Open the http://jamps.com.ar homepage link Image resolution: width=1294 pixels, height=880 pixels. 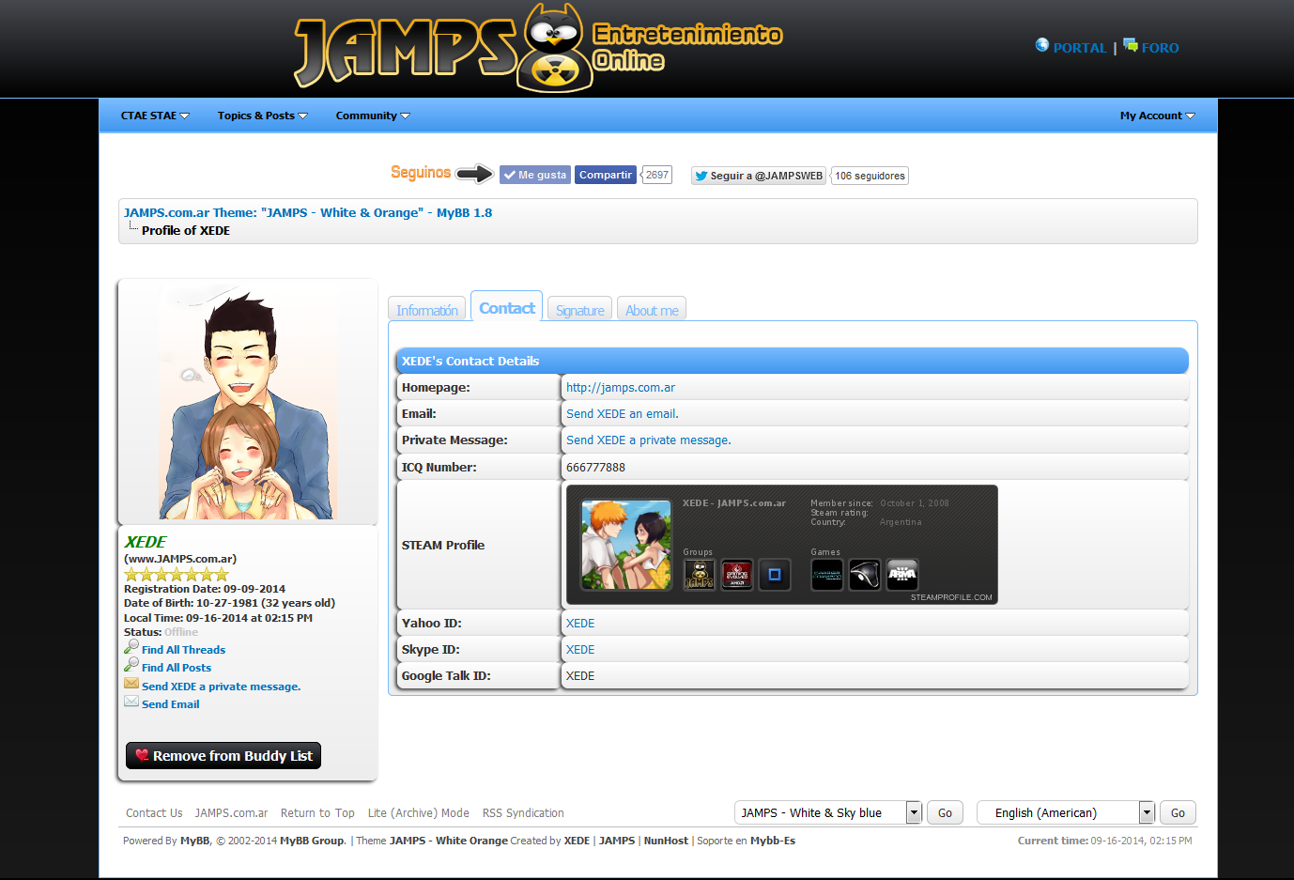[x=620, y=388]
